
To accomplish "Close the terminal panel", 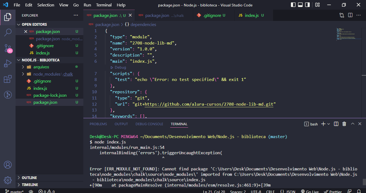I will (x=360, y=124).
